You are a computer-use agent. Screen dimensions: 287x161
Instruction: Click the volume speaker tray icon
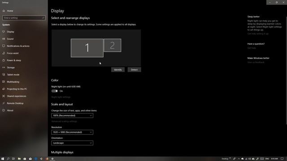click(249, 159)
